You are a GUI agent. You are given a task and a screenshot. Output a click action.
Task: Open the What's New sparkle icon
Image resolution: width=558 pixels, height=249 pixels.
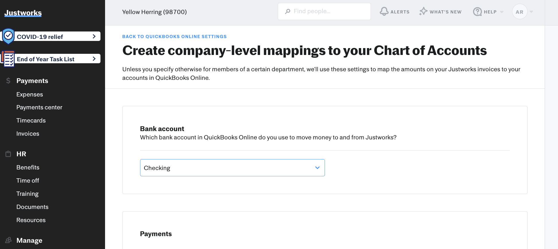tap(423, 11)
